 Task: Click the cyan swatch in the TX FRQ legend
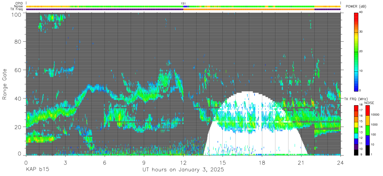click(x=356, y=136)
